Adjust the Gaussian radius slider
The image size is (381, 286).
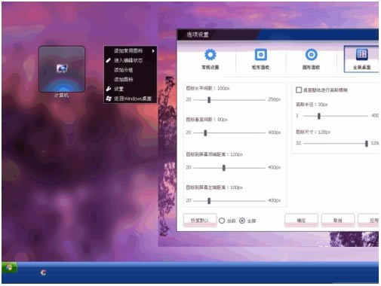point(319,116)
